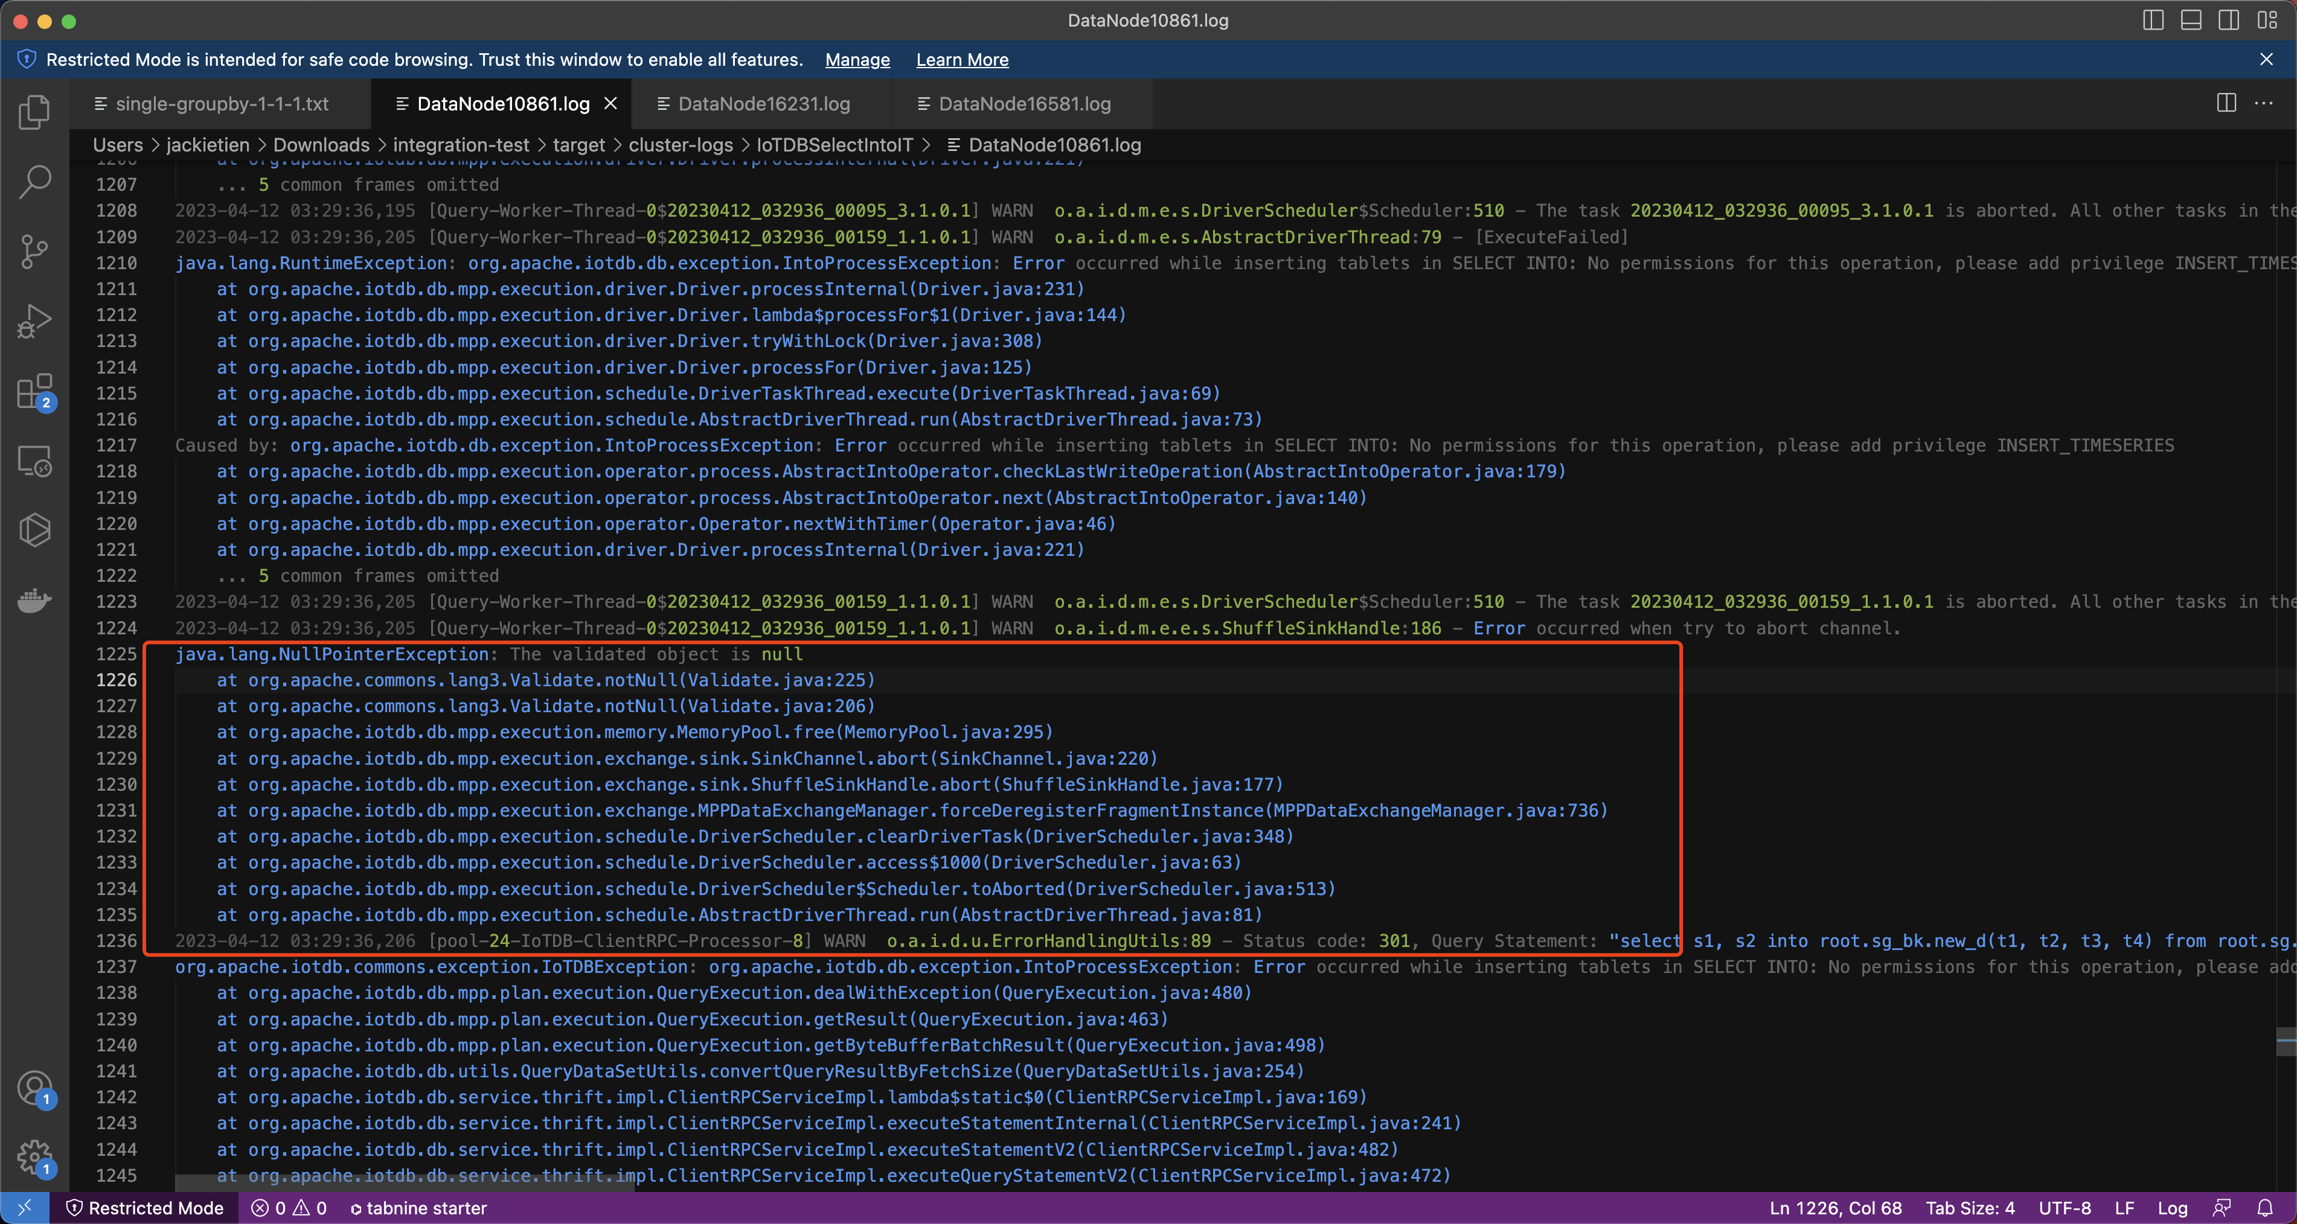
Task: Toggle Secondary Side Bar layout button
Action: (x=2228, y=19)
